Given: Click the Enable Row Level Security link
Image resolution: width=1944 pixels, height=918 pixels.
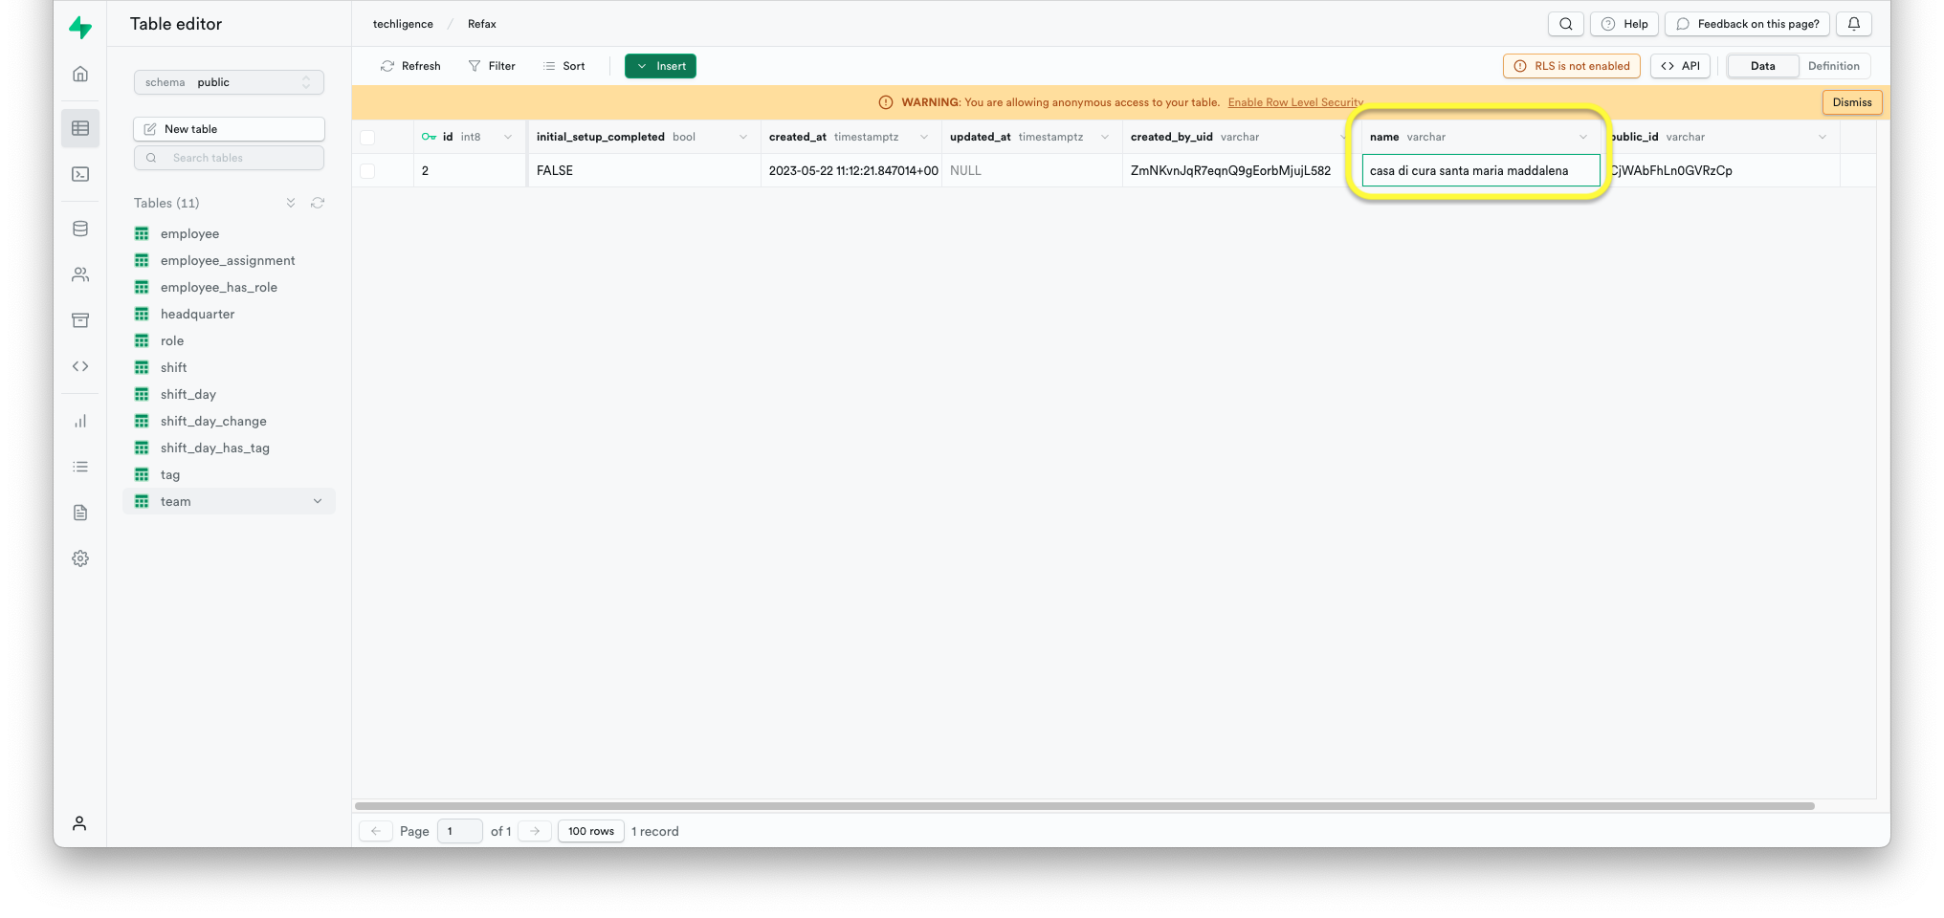Looking at the screenshot, I should [x=1295, y=102].
